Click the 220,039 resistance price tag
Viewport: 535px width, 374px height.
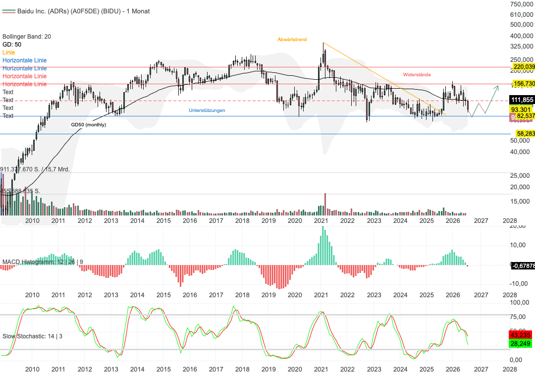524,67
